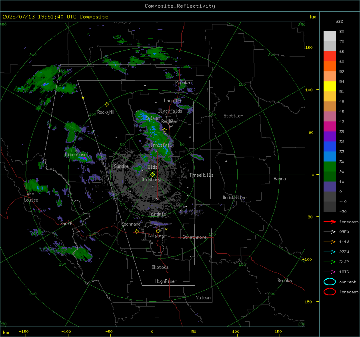Viewport: 360px width, 337px height.
Task: Click the Lake Louise label
Action: [31, 197]
